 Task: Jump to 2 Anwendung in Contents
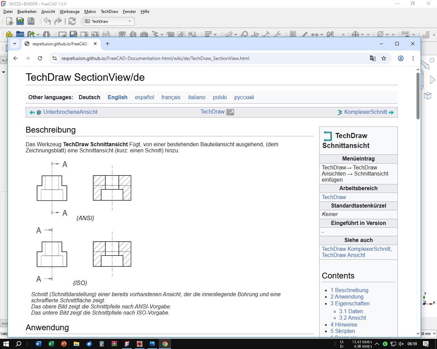347,297
